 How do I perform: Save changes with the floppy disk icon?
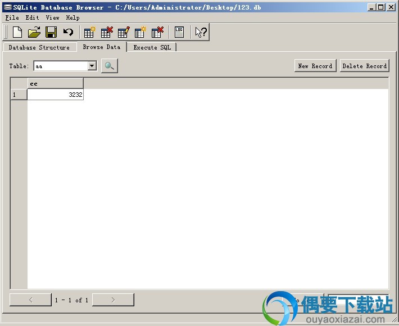pyautogui.click(x=51, y=32)
